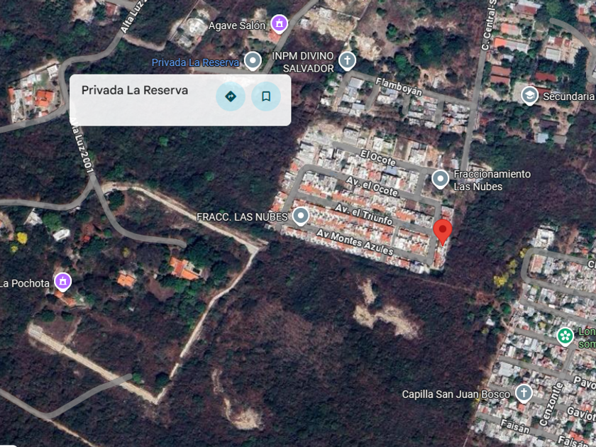Click the Av. el Triunfo street label

(x=363, y=215)
